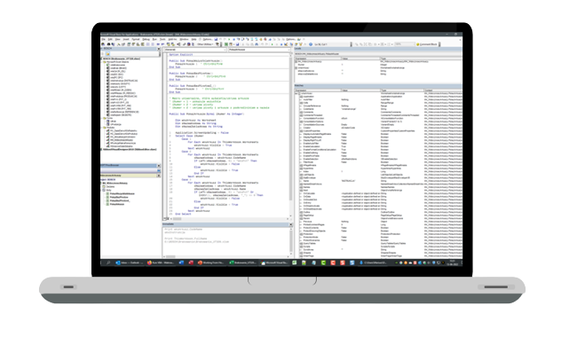Open the Tools menu
The width and height of the screenshot is (569, 345).
point(162,39)
